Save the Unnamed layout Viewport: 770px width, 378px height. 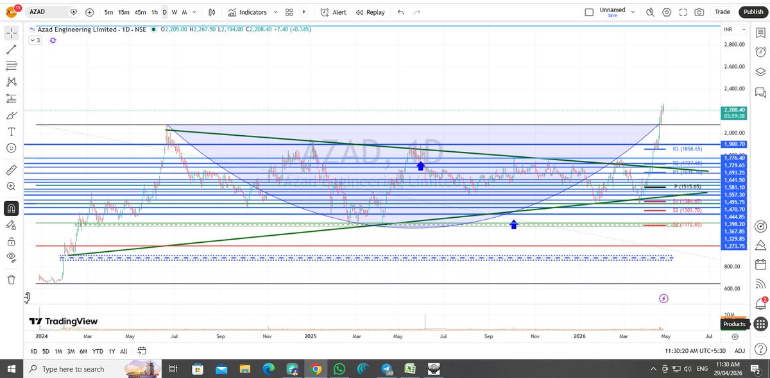612,15
